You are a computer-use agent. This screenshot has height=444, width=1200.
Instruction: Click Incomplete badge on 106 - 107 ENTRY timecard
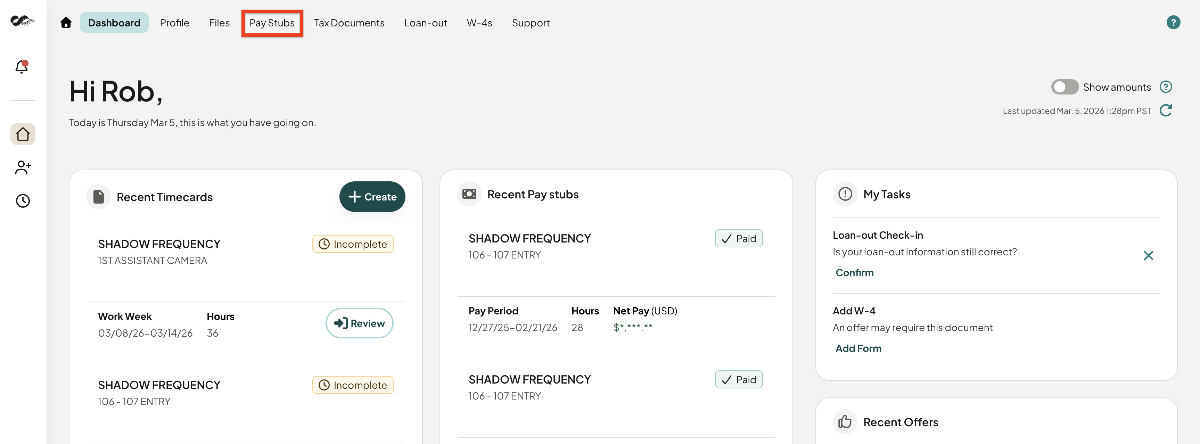click(x=353, y=385)
